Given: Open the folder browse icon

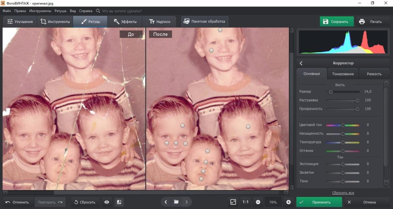Looking at the screenshot, I should [x=176, y=202].
